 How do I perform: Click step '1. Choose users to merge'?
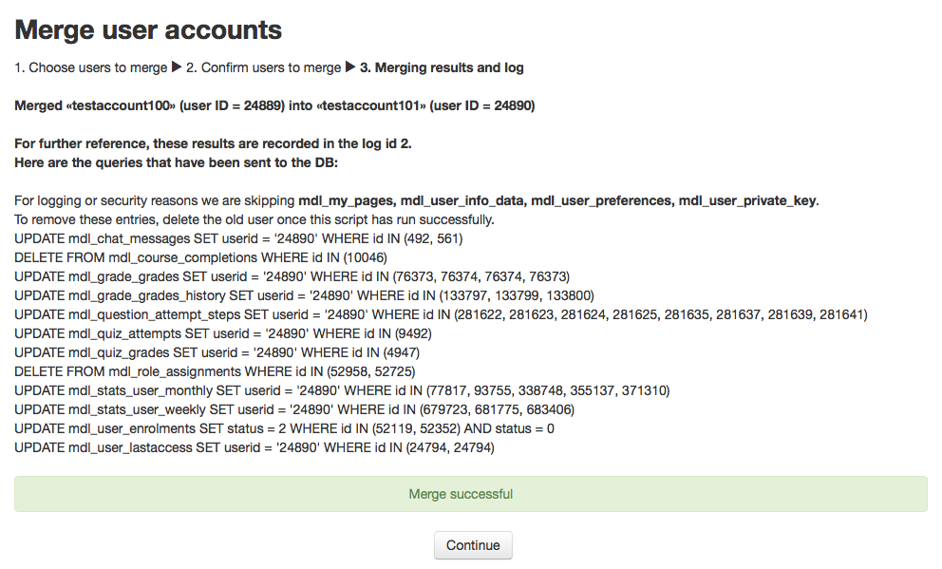pos(91,67)
